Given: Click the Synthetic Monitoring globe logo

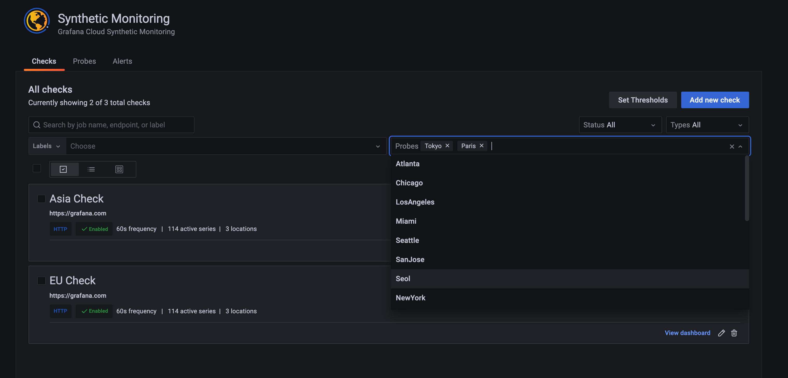Looking at the screenshot, I should pos(37,21).
